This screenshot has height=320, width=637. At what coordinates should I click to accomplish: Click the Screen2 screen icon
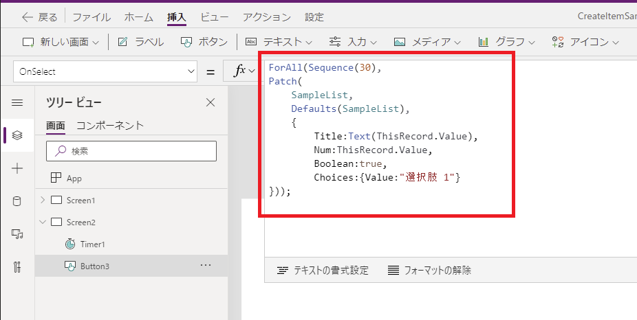(x=56, y=222)
